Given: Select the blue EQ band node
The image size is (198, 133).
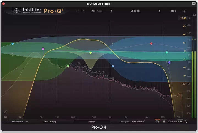Looking at the screenshot, I should pos(113,66).
